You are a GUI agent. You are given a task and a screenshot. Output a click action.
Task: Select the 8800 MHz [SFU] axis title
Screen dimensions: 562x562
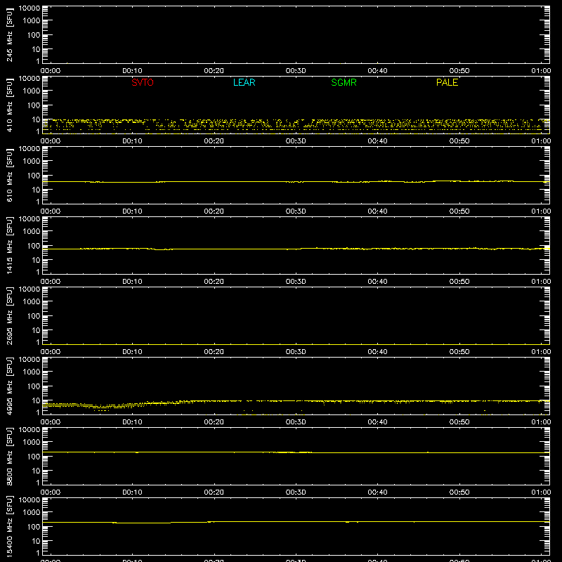pos(9,457)
